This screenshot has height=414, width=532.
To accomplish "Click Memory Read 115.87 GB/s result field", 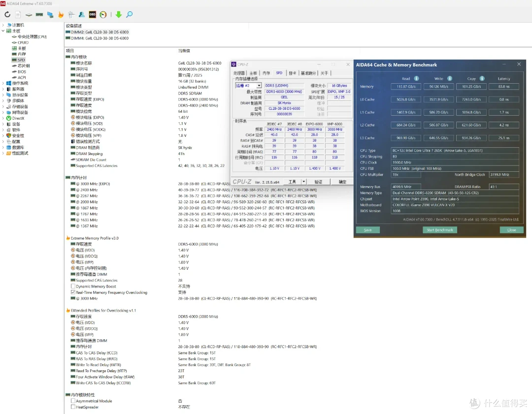I will coord(406,87).
